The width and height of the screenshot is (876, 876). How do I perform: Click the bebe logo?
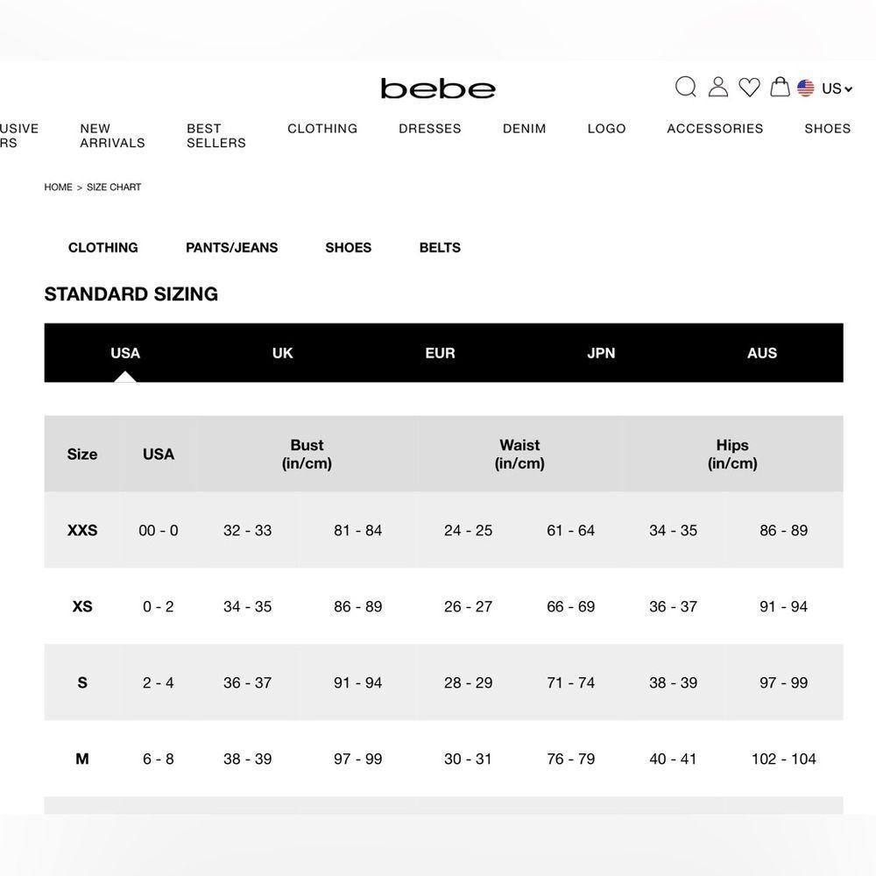438,88
